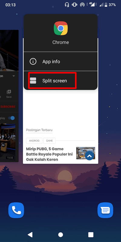Image resolution: width=121 pixels, height=242 pixels.
Task: Open the 15:33 video thumbnail in YouTube card
Action: 8,142
